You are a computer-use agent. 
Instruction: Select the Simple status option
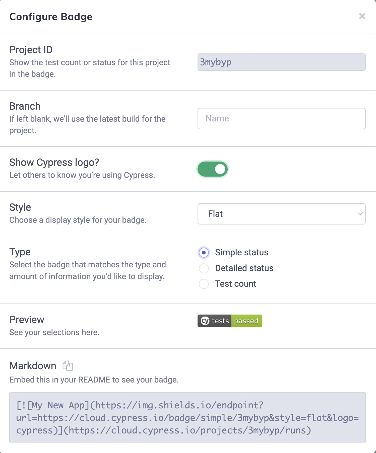(204, 253)
